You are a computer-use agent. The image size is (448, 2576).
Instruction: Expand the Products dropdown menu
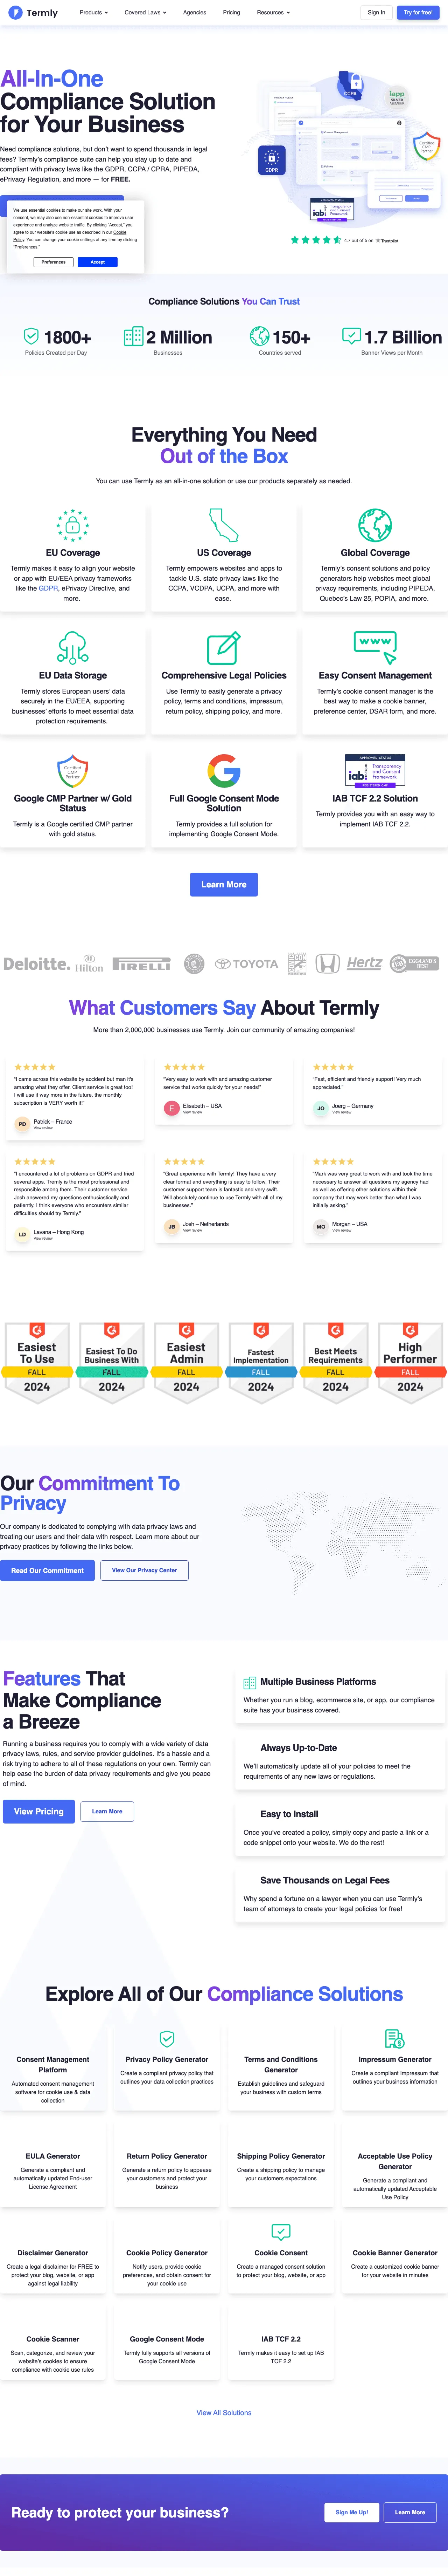tap(94, 13)
